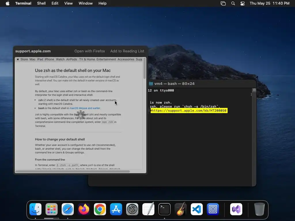Open TextEdit from the Dock

coord(148,209)
